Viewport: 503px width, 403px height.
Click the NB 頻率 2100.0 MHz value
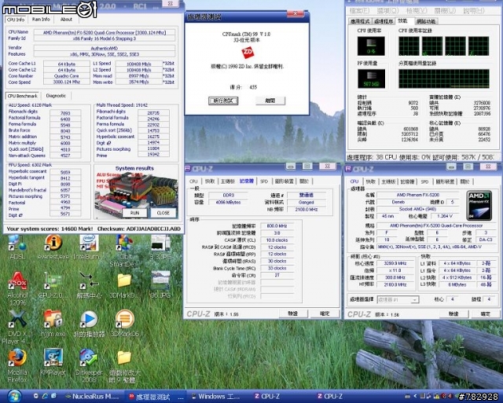(x=307, y=209)
